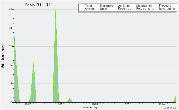The width and height of the screenshot is (179, 110).
Task: Click the Ediciones/mes axis label
Action: [3, 56]
